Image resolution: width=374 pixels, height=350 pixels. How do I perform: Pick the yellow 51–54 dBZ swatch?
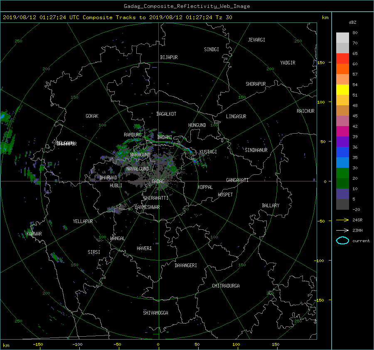coord(342,90)
